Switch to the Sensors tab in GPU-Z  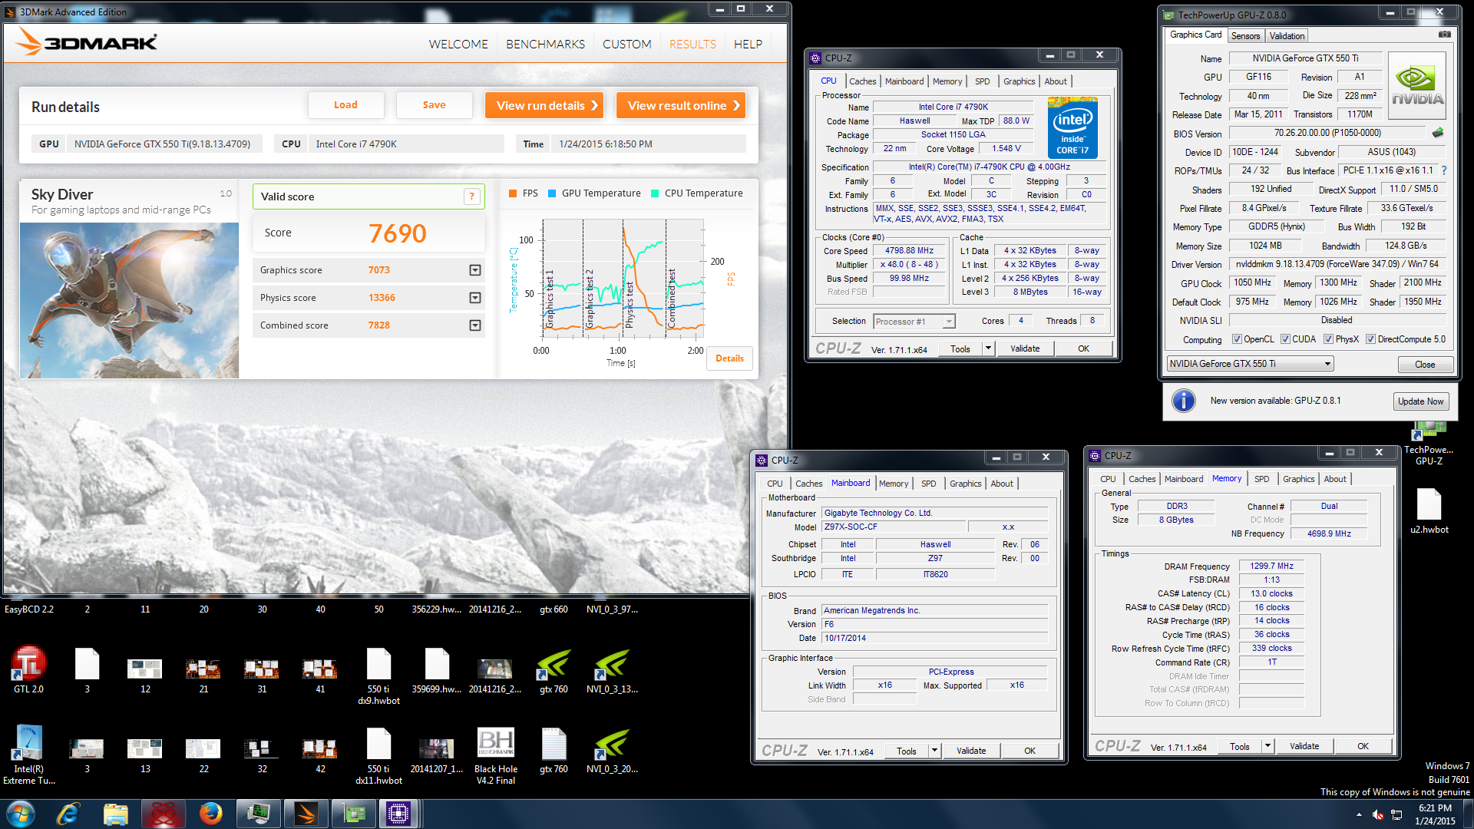tap(1245, 36)
